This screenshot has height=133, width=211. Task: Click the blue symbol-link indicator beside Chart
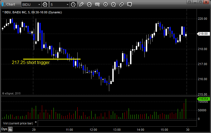coord(4,4)
